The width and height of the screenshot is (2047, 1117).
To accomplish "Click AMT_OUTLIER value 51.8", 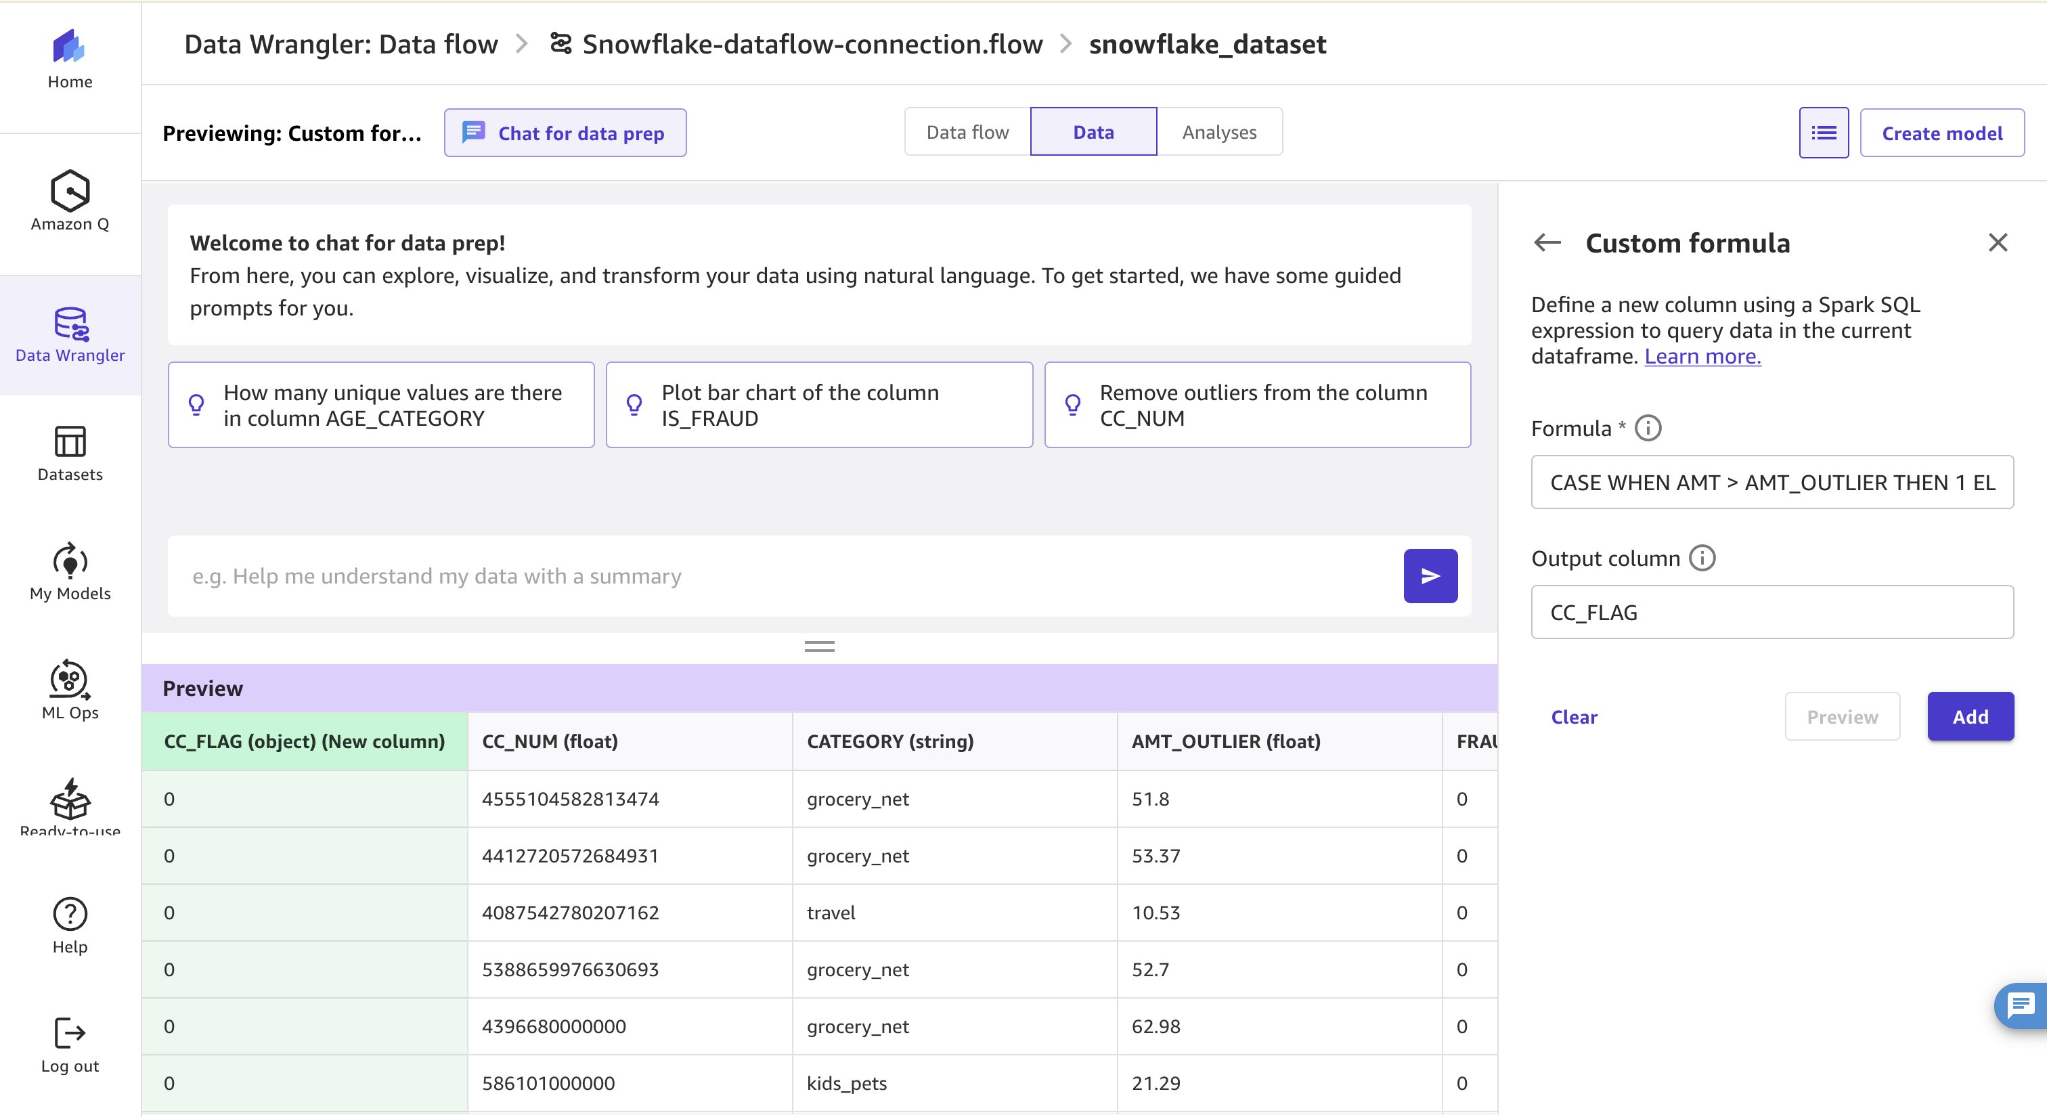I will click(1279, 798).
